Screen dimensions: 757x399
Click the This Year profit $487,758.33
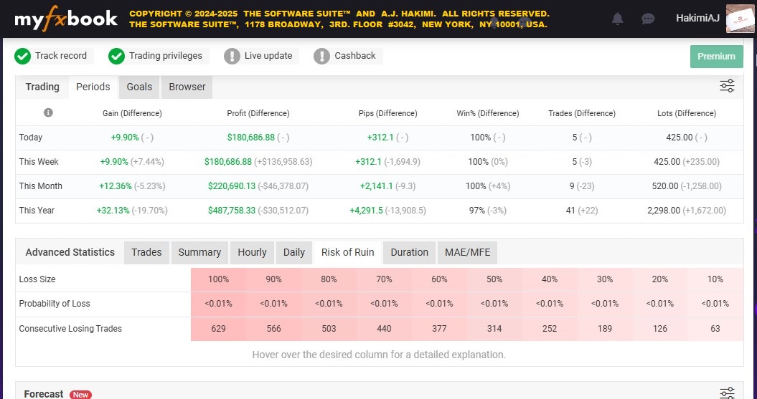point(232,211)
